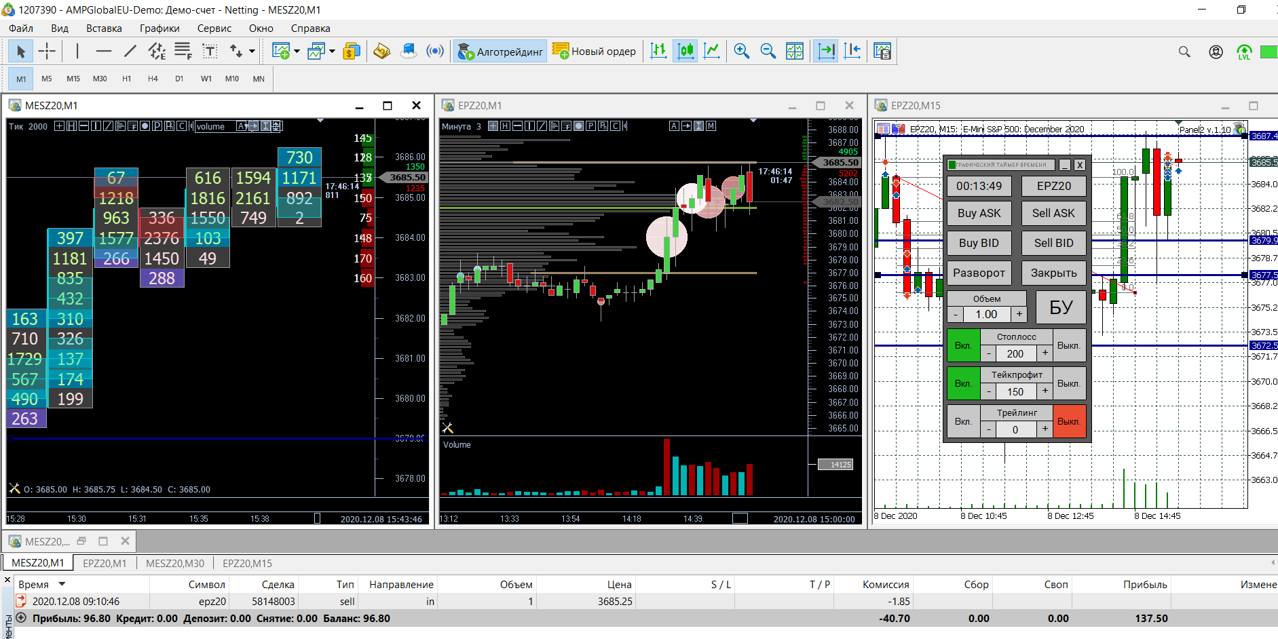
Task: Switch chart to bar chart display
Action: (658, 51)
